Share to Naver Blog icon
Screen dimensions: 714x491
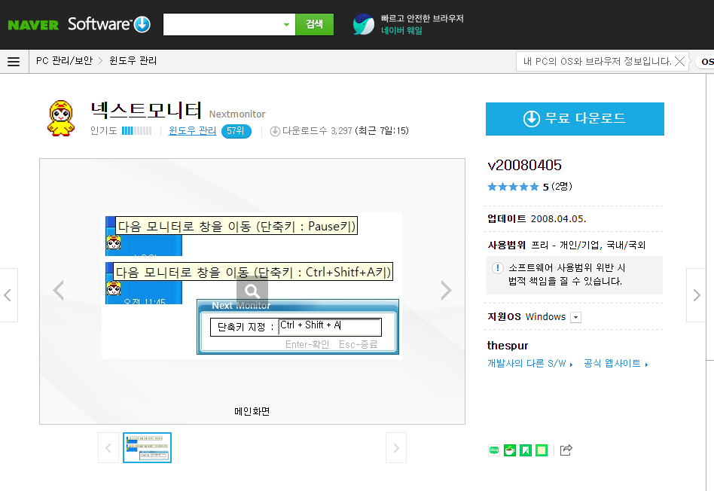click(x=494, y=450)
